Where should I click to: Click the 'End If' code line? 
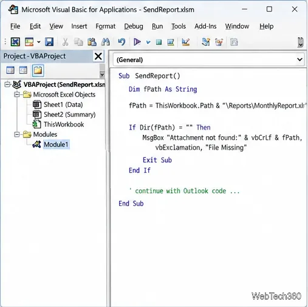click(140, 170)
